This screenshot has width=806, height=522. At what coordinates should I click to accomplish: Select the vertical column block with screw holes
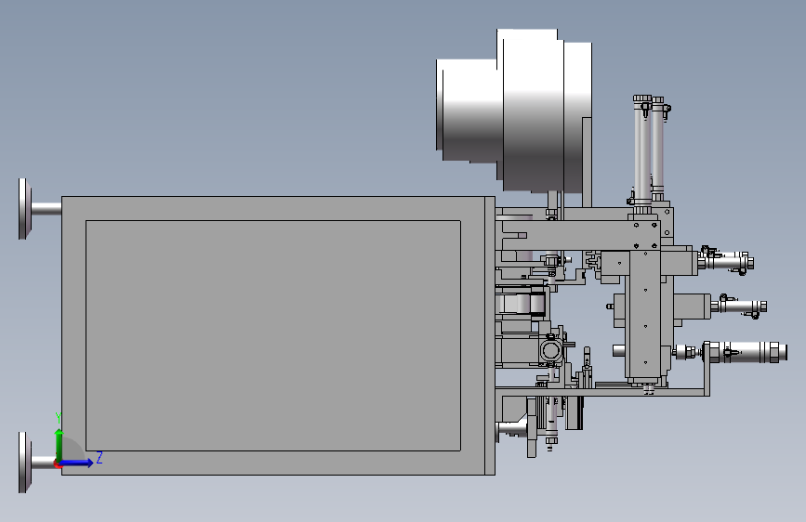click(x=645, y=316)
